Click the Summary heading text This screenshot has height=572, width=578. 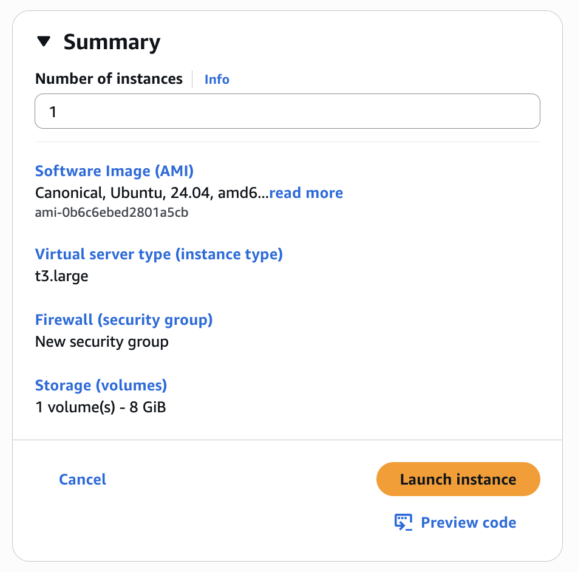coord(112,42)
